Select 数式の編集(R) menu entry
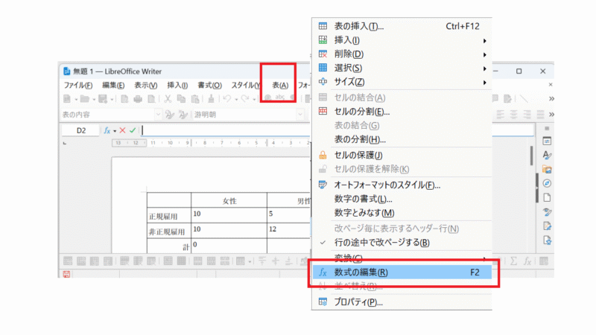This screenshot has width=596, height=335. point(402,272)
